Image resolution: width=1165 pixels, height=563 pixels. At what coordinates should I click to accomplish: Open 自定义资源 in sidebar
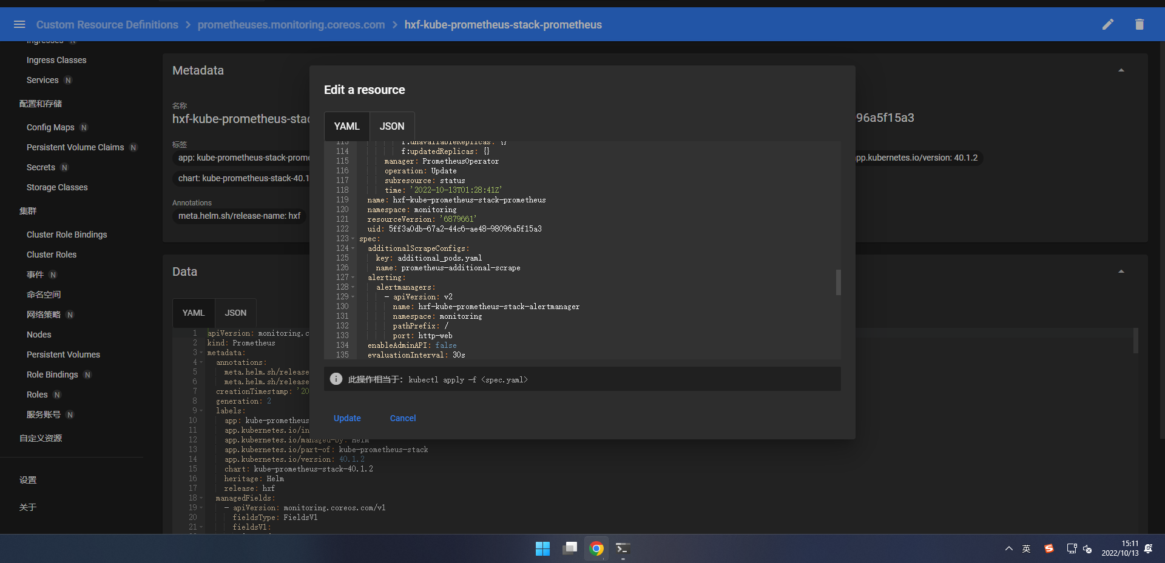(41, 438)
